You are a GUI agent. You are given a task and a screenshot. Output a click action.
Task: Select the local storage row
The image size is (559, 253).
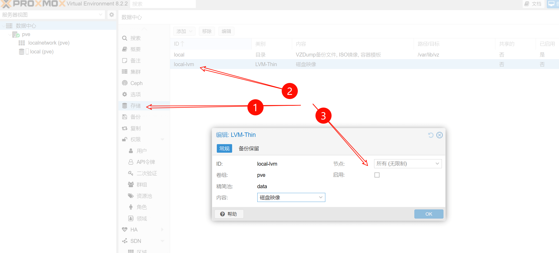click(365, 55)
